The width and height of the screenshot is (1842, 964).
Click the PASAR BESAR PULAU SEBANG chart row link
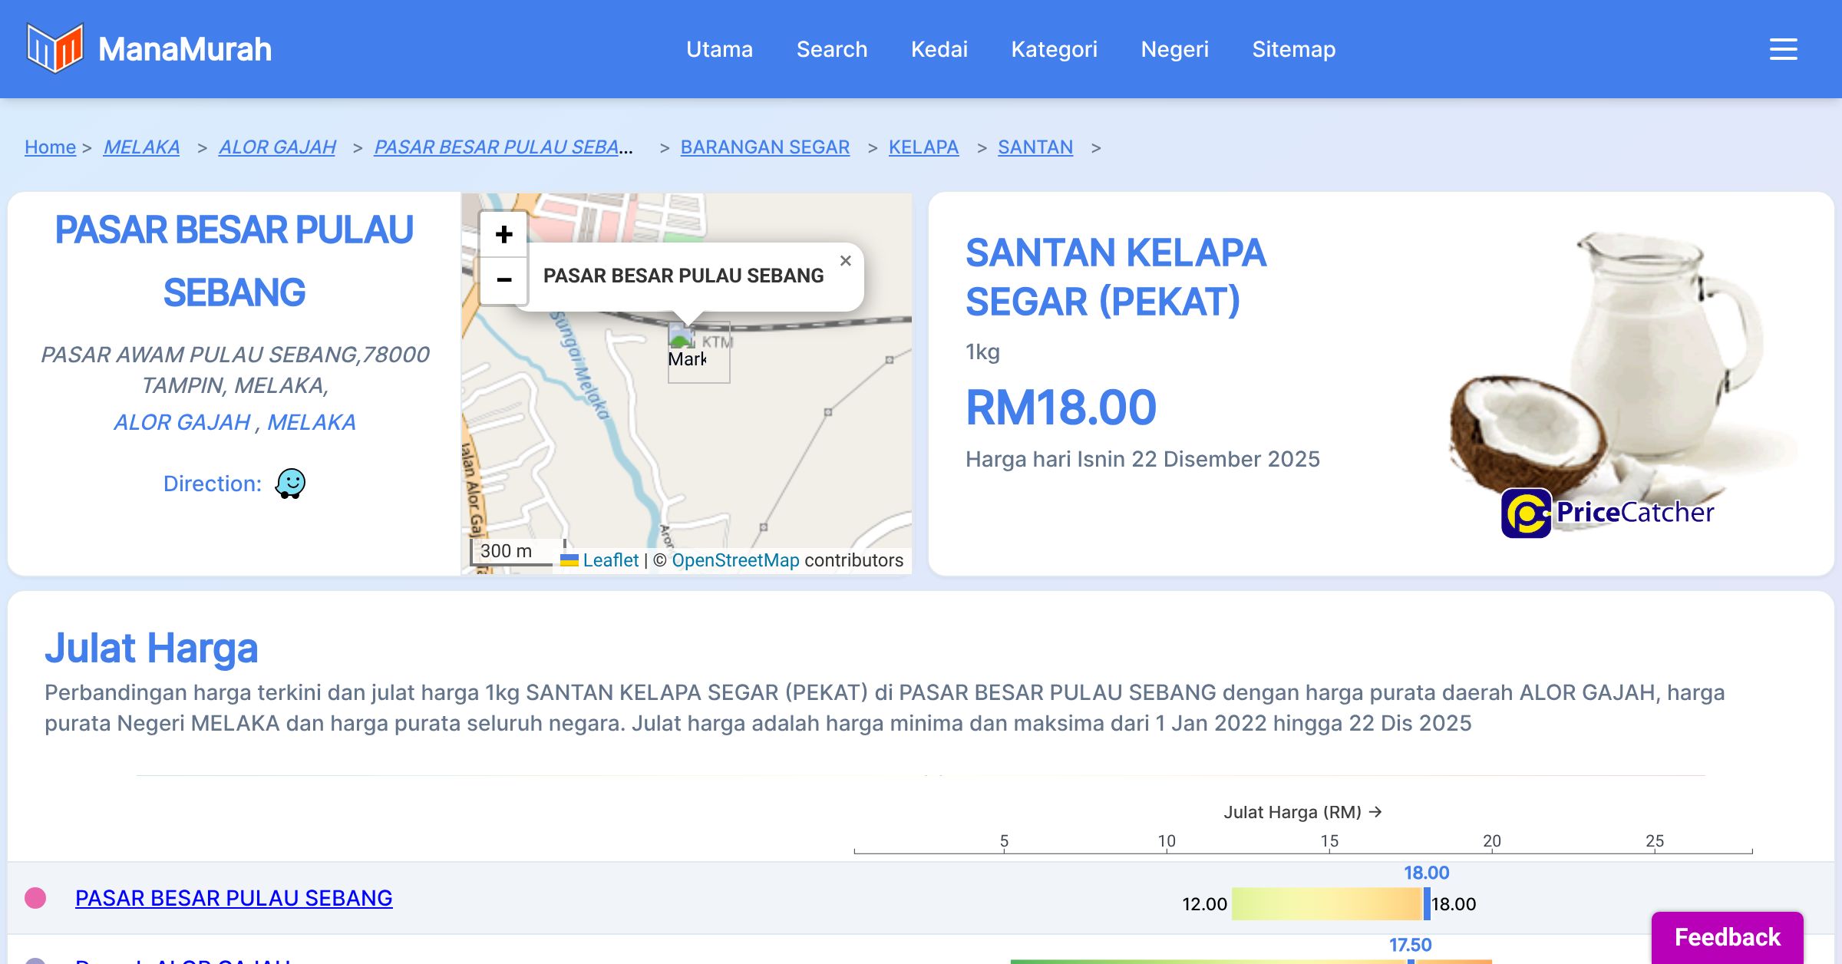click(233, 898)
